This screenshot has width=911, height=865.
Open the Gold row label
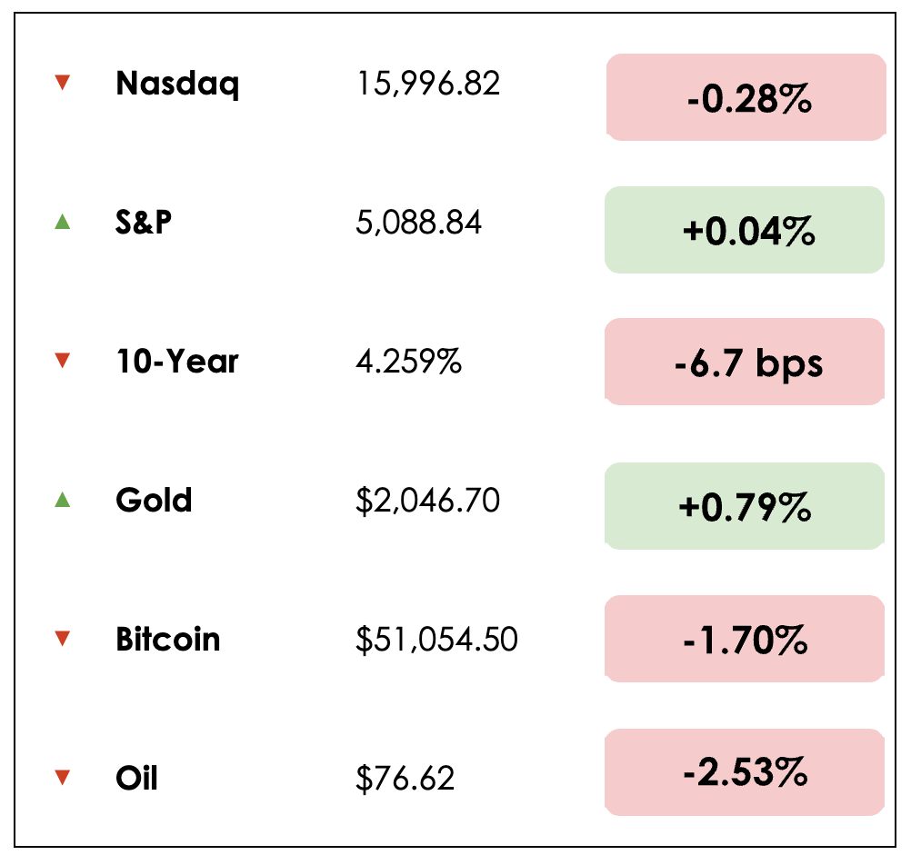pyautogui.click(x=154, y=500)
